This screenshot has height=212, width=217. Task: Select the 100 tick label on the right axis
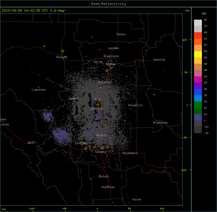(x=185, y=40)
